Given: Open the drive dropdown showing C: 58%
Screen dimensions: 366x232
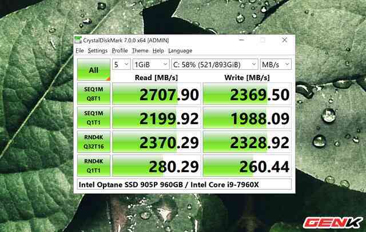Looking at the screenshot, I should click(214, 65).
